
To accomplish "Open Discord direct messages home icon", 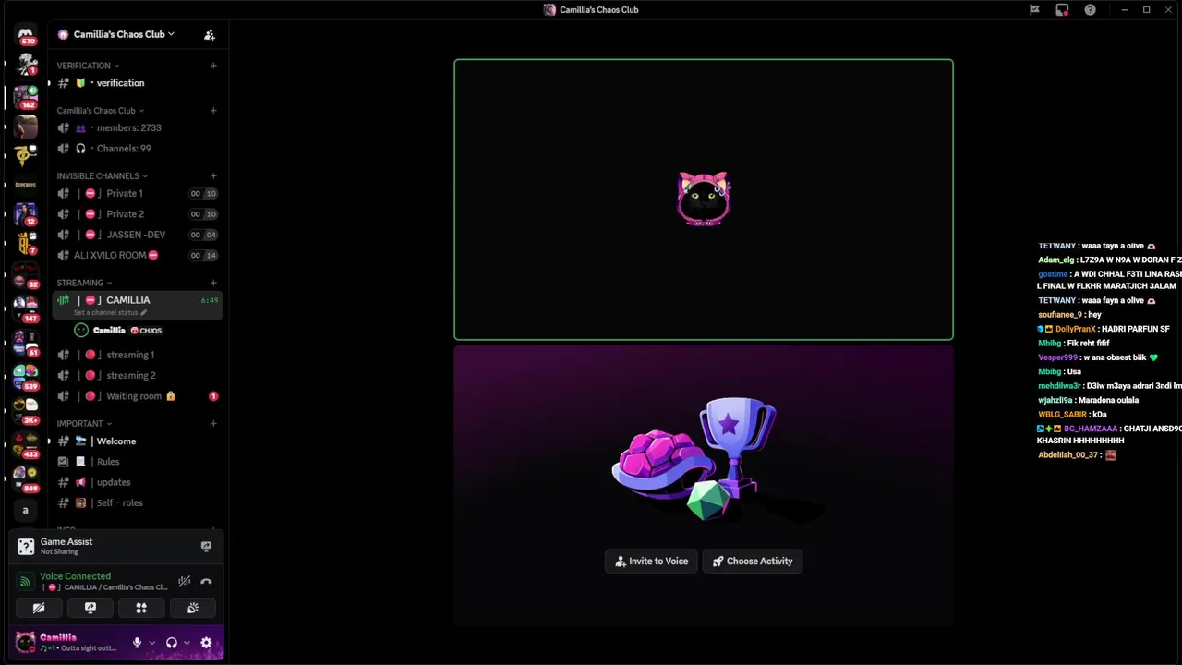I will (26, 34).
